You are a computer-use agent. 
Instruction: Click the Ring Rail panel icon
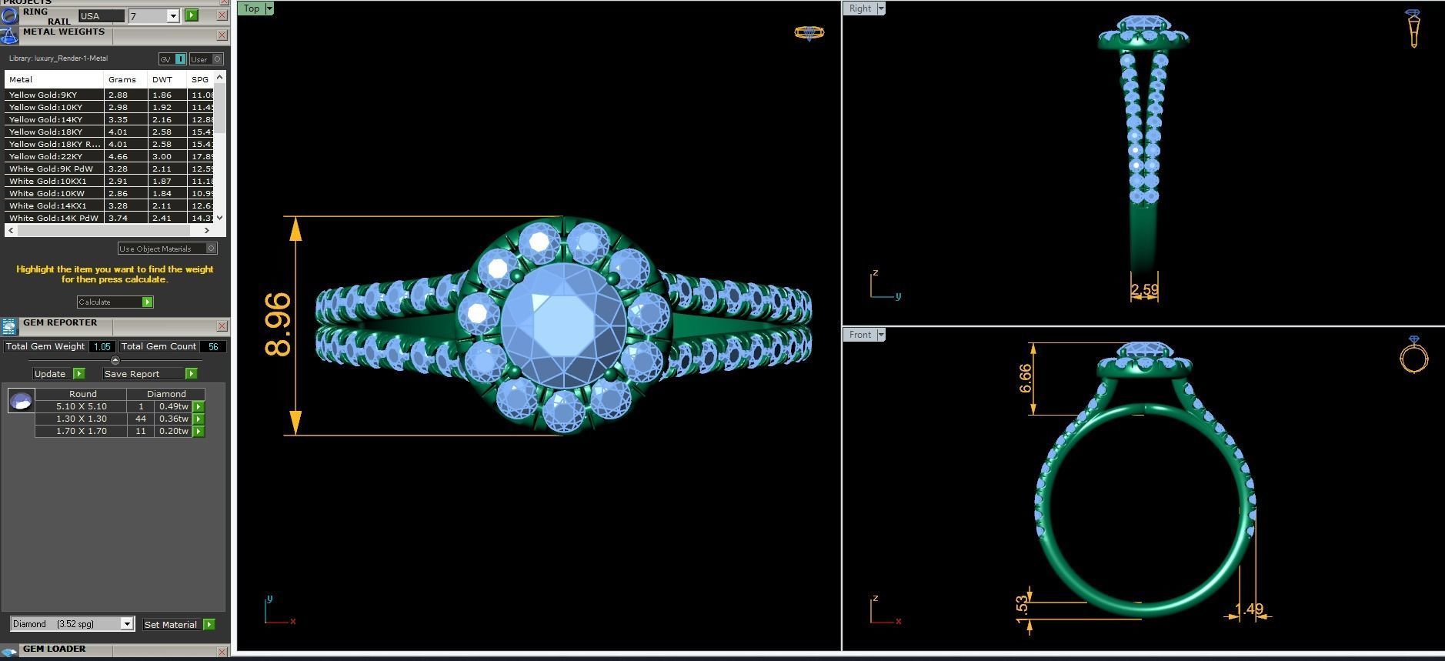[9, 15]
